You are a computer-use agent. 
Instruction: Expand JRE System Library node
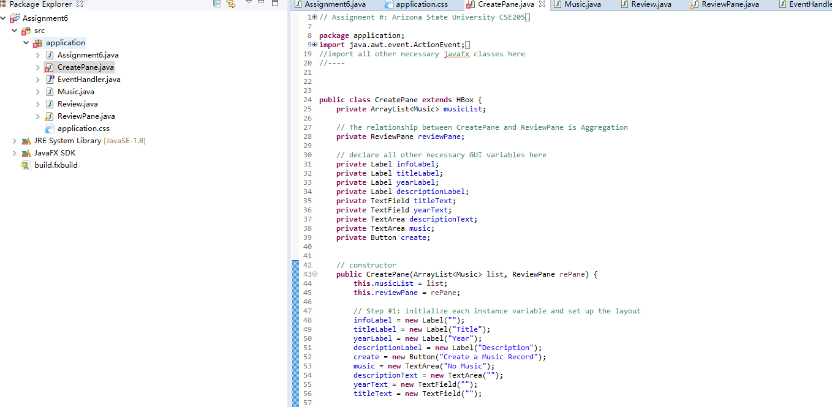tap(15, 141)
